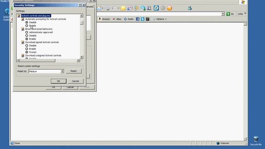Click the orange round icon in toolbar

click(169, 8)
